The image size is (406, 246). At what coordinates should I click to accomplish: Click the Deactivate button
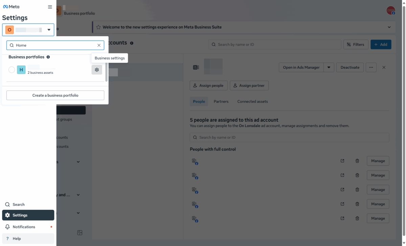pyautogui.click(x=350, y=67)
